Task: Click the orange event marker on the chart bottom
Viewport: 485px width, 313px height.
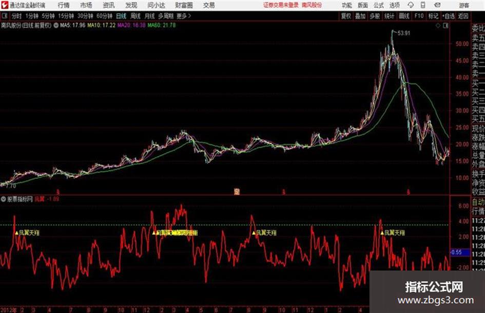Action: coord(237,192)
